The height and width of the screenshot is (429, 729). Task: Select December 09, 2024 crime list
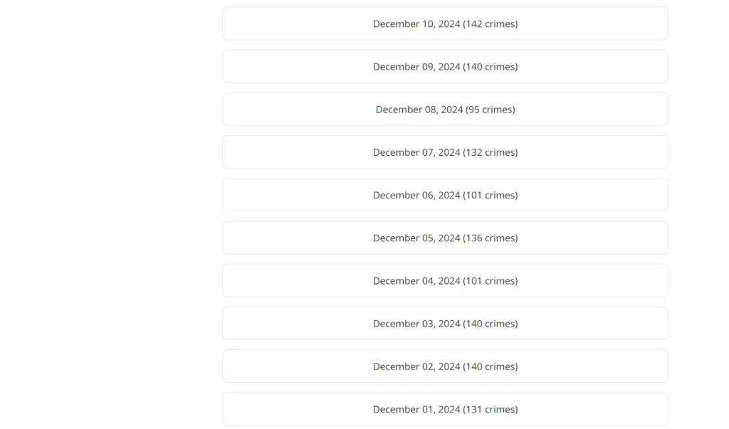point(445,66)
